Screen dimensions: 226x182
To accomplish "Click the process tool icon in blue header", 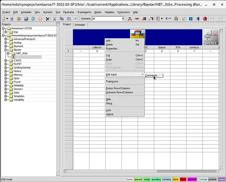I will tap(138, 34).
